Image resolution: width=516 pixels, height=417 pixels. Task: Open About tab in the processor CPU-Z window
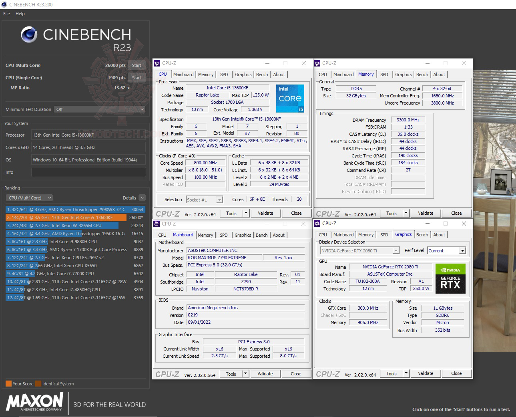pyautogui.click(x=279, y=75)
